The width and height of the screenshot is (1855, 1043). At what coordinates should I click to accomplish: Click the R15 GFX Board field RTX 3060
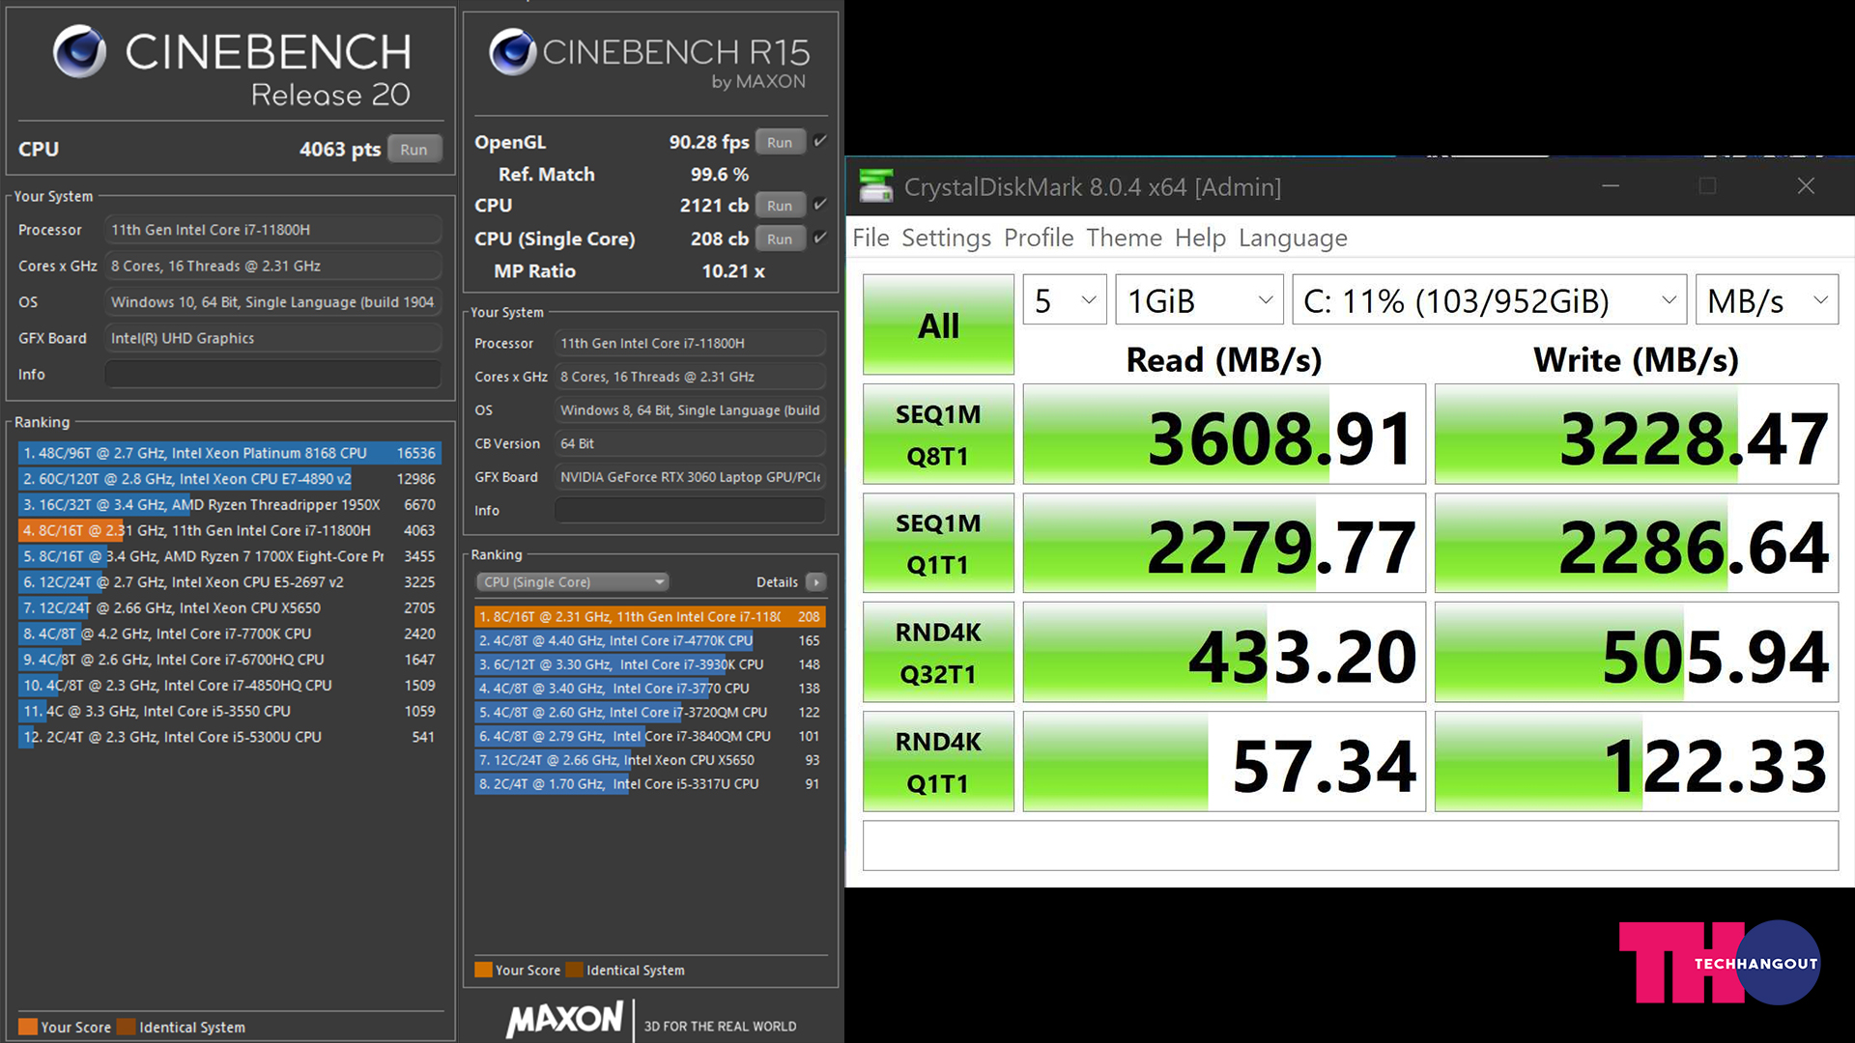[x=690, y=477]
